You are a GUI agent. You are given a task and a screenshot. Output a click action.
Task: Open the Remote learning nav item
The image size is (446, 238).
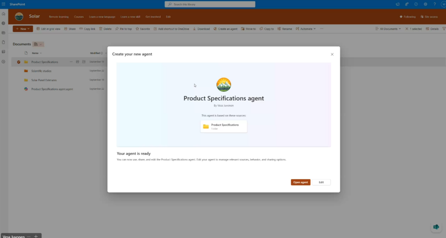point(59,17)
